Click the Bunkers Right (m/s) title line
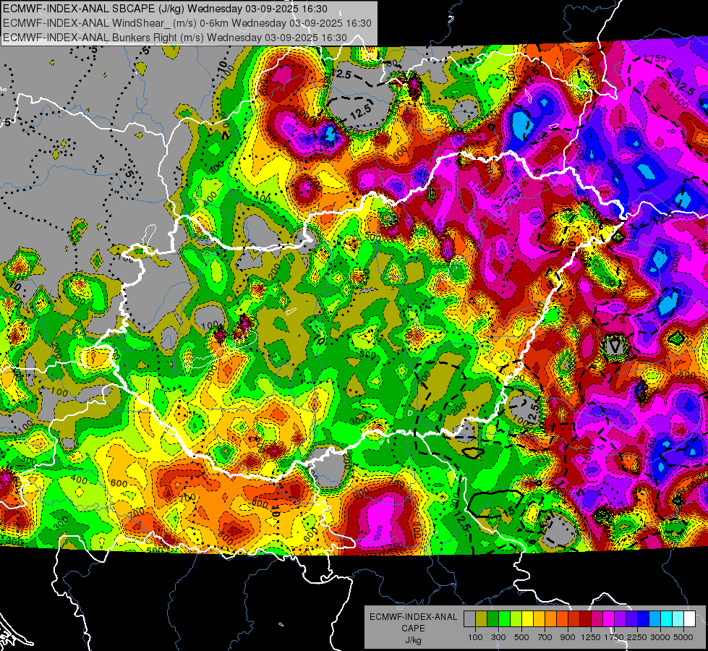Image resolution: width=708 pixels, height=651 pixels. 175,38
